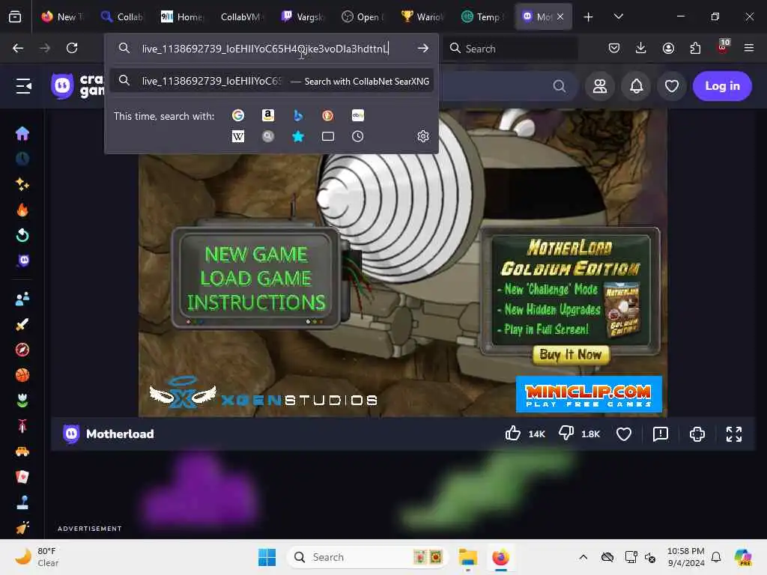Collapse the CrazyGames sidebar menu
Viewport: 767px width, 575px height.
23,86
